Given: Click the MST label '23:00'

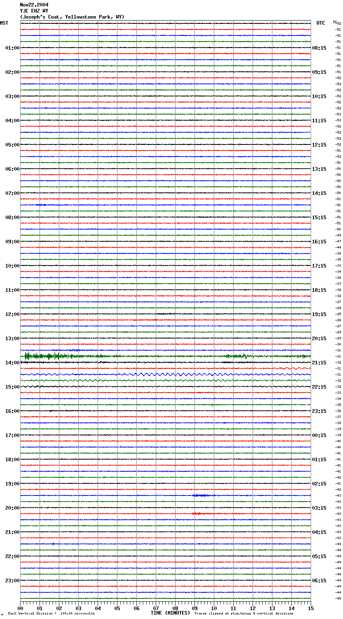Looking at the screenshot, I should pyautogui.click(x=13, y=581).
